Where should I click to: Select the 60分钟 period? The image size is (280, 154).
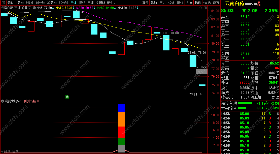pyautogui.click(x=63, y=3)
